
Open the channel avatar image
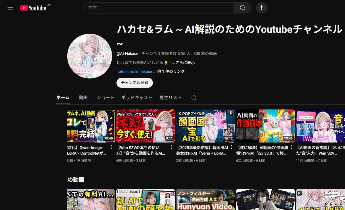pyautogui.click(x=90, y=56)
